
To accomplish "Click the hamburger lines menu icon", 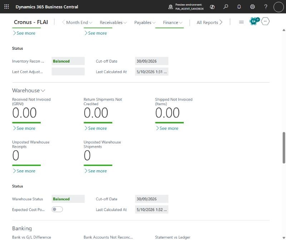I will tap(241, 22).
